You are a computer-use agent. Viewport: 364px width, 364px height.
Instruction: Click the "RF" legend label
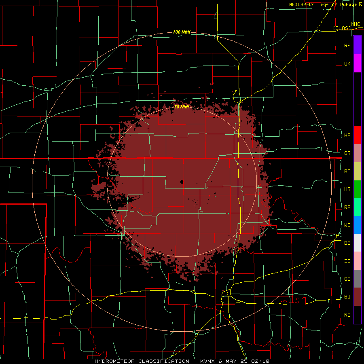[347, 45]
